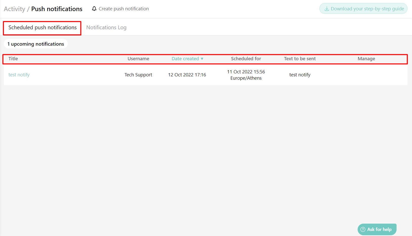Viewport: 412px width, 236px height.
Task: Click the 1 upcoming notifications badge
Action: [x=36, y=44]
